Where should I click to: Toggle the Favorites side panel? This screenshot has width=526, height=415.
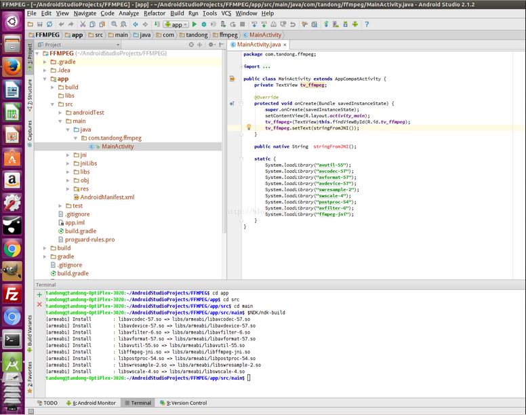[30, 377]
